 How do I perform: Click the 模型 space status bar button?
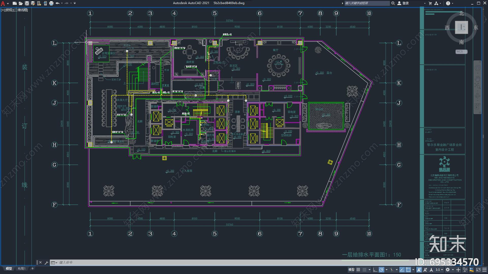[x=351, y=269]
